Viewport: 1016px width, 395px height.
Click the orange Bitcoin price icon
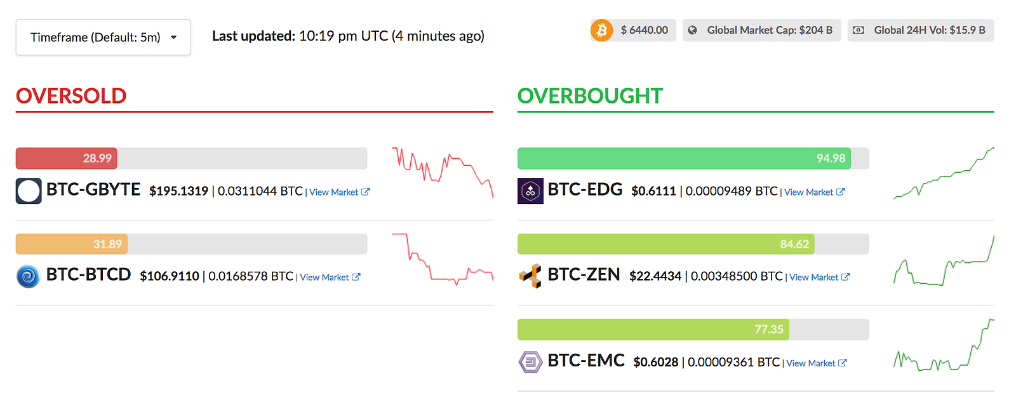pyautogui.click(x=601, y=30)
